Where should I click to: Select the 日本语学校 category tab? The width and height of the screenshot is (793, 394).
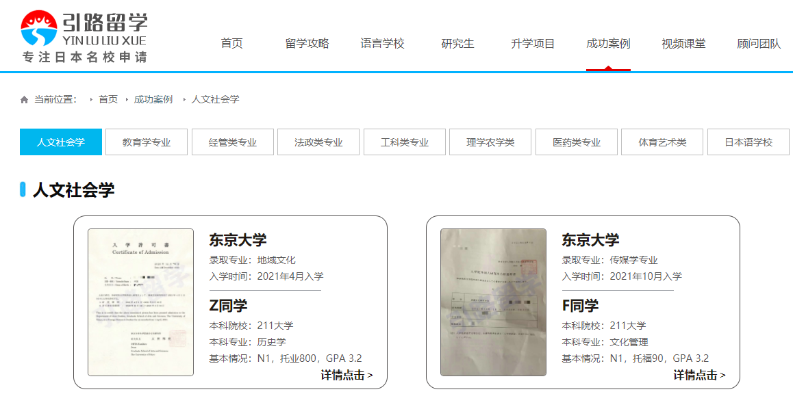[748, 142]
